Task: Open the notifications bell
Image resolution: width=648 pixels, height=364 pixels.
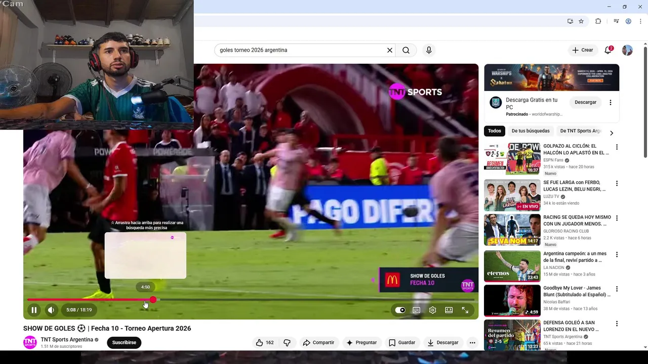Action: click(x=608, y=50)
